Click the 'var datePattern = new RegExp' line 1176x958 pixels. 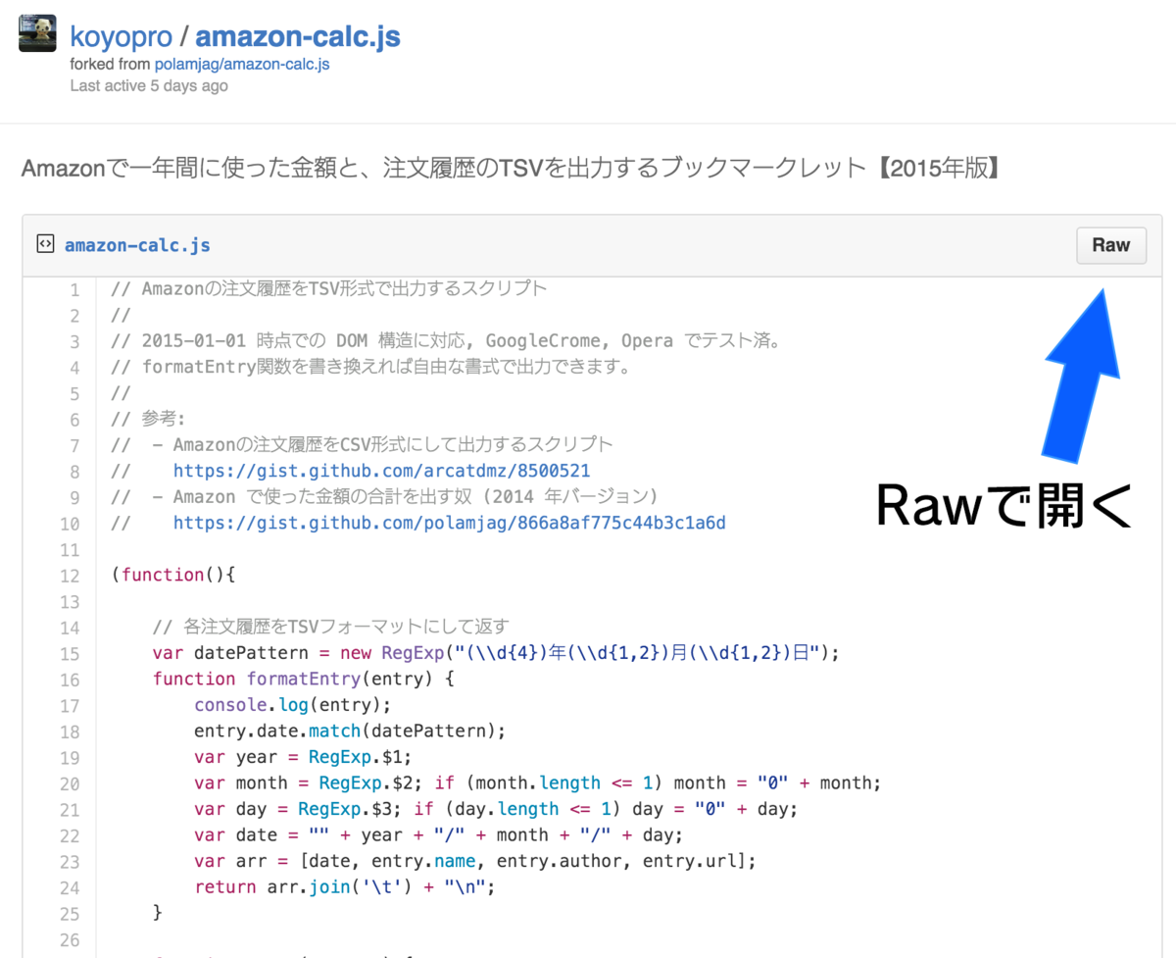497,653
